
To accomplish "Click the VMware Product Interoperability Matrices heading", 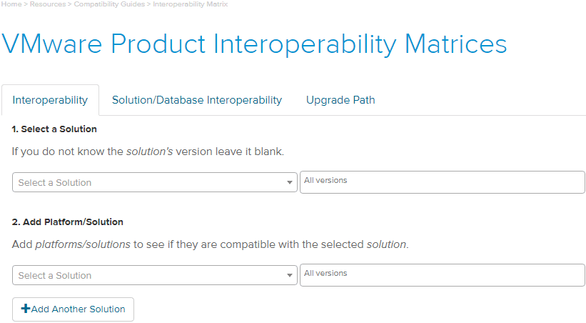I will pyautogui.click(x=254, y=44).
